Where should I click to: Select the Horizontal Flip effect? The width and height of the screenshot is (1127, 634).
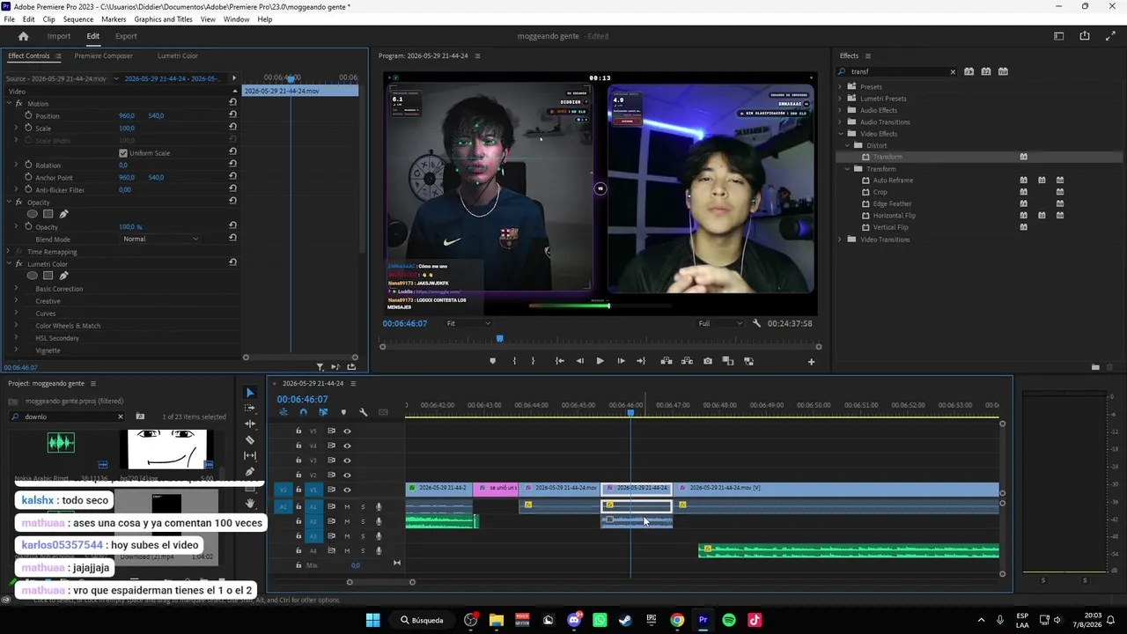coord(894,216)
